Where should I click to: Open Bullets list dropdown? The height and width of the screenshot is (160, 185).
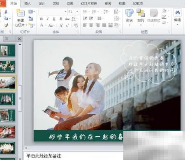point(86,12)
